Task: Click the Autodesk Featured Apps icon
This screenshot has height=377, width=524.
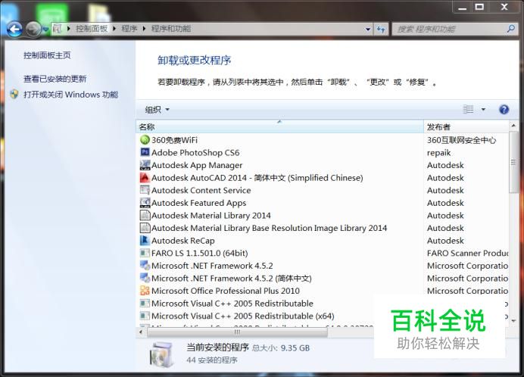Action: pos(145,203)
